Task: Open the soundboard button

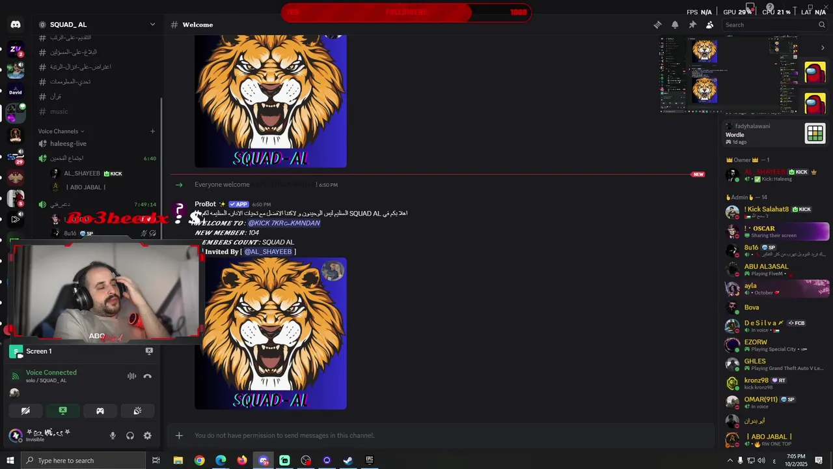Action: click(137, 411)
